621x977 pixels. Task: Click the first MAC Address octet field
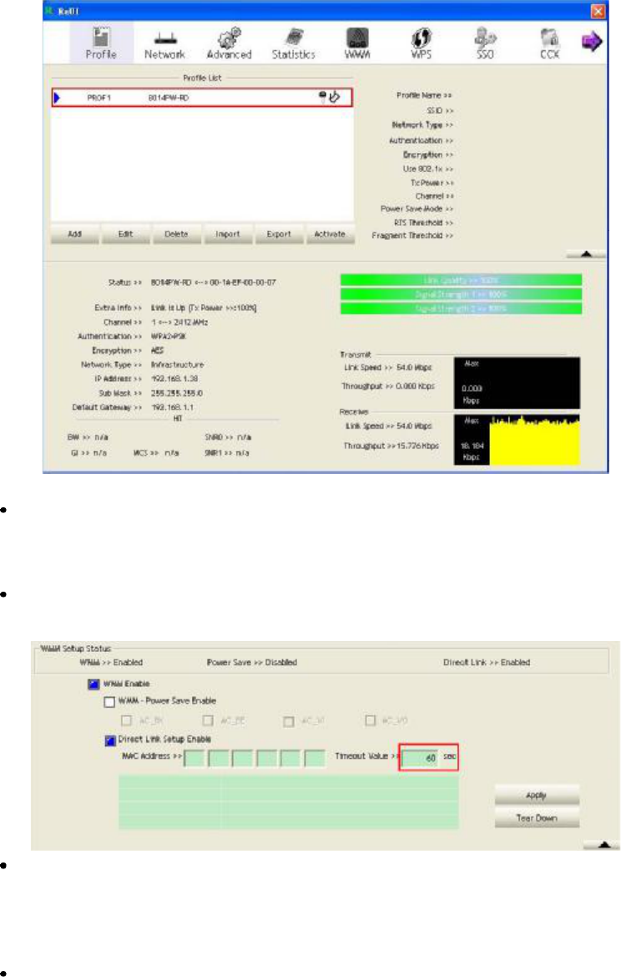point(194,758)
